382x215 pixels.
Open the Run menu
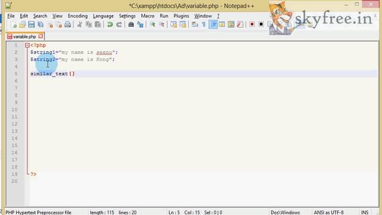coord(164,16)
